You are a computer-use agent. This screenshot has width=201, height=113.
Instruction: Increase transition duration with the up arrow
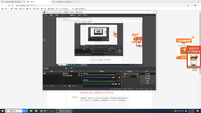coord(137,76)
